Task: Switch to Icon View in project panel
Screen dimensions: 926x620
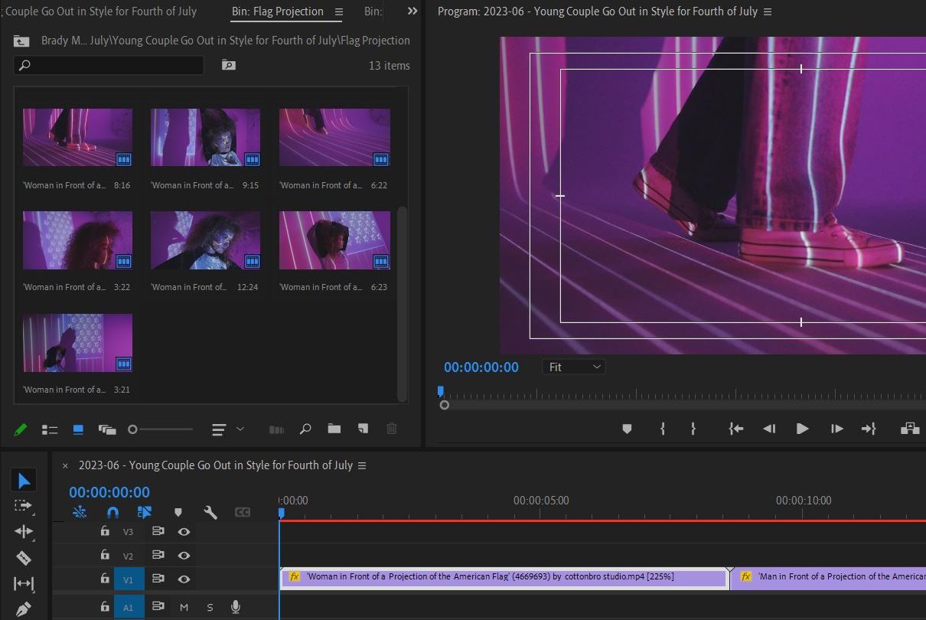Action: [78, 429]
